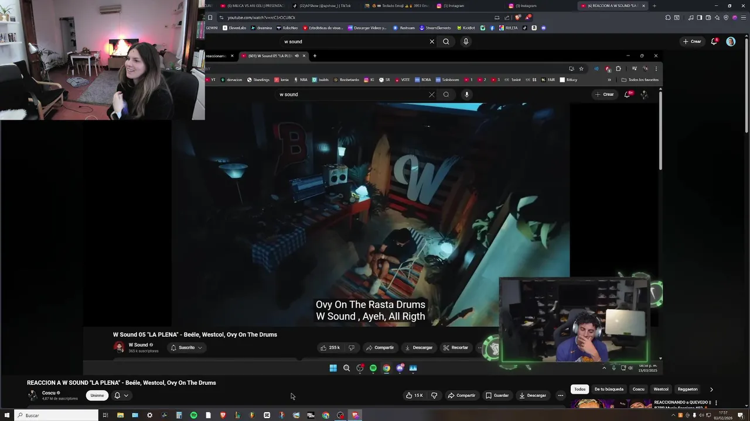Click Unirme to join Coscu's channel

pos(97,395)
